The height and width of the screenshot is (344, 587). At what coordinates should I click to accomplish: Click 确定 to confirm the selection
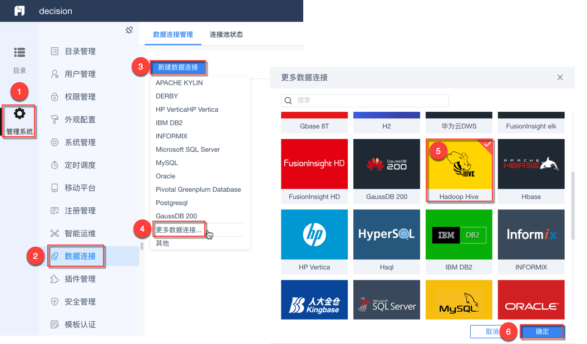(x=542, y=332)
